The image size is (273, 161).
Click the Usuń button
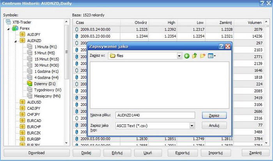pyautogui.click(x=148, y=153)
